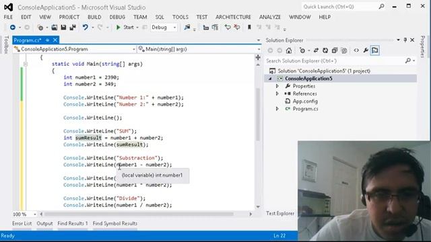The height and width of the screenshot is (242, 431).
Task: Open the EDIT menu
Action: pyautogui.click(x=26, y=17)
